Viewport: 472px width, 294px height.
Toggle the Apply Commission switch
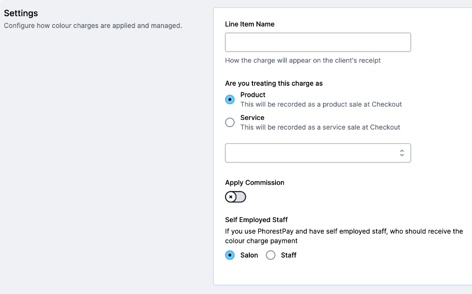tap(236, 197)
